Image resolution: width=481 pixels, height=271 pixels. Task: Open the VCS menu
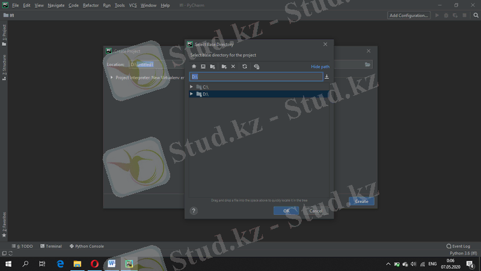[x=133, y=5]
